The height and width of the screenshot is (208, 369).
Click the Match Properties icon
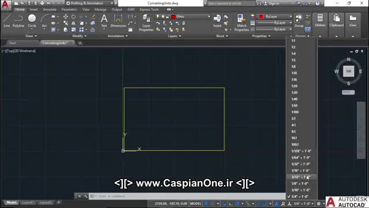coord(242,23)
